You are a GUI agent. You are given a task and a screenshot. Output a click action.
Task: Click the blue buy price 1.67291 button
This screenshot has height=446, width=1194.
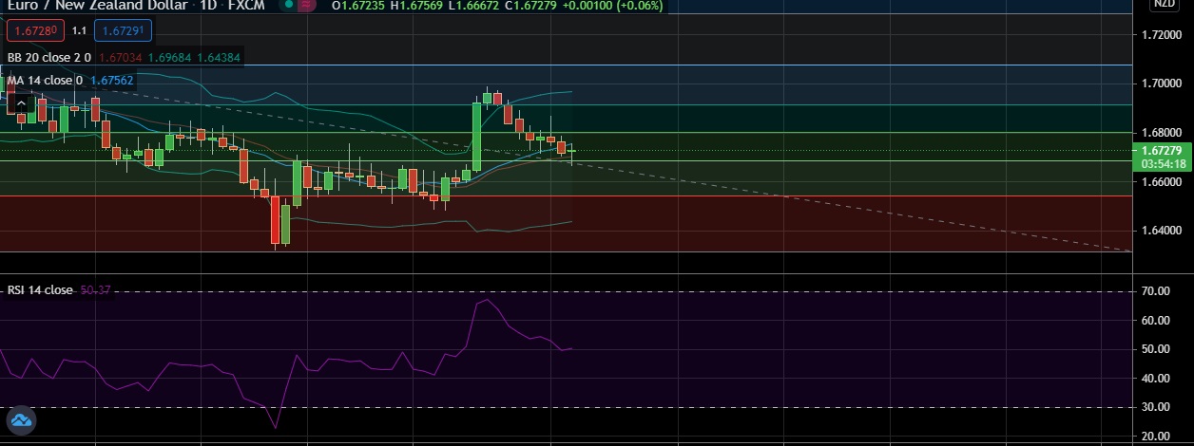pos(123,31)
